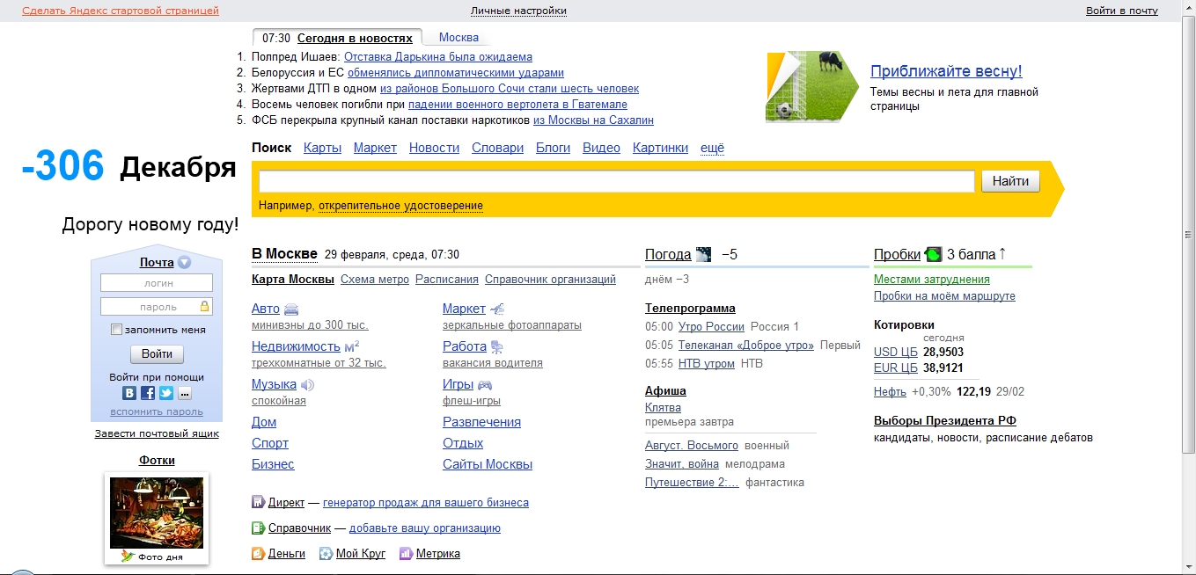The height and width of the screenshot is (575, 1196).
Task: Select the Сегодня в новостях tab
Action: pos(355,38)
